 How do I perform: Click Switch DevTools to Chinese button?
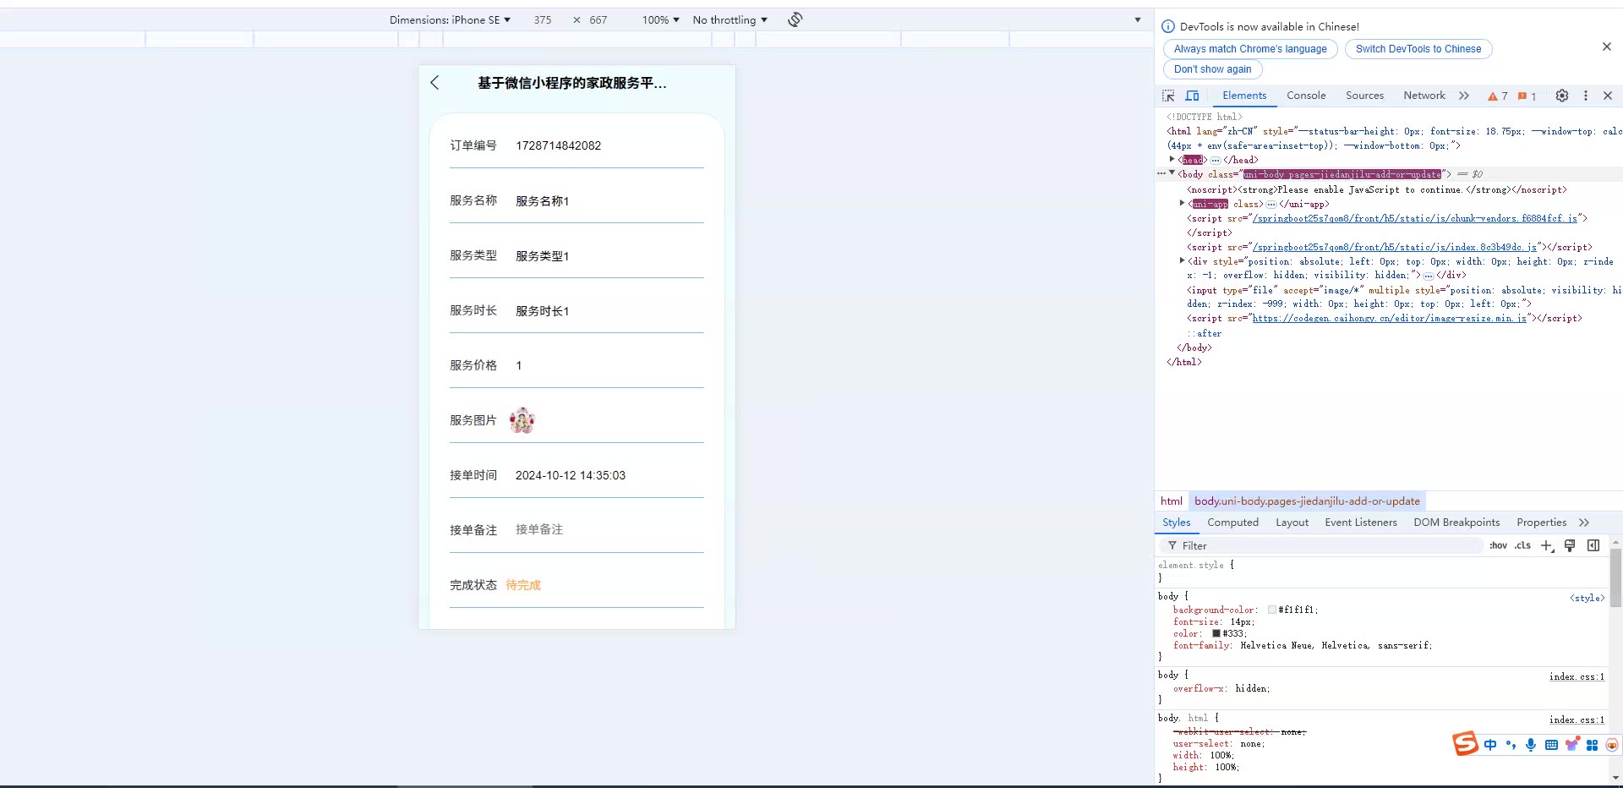(1418, 49)
